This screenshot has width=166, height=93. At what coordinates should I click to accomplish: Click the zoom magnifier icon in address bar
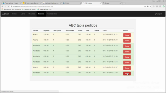[x=145, y=6]
